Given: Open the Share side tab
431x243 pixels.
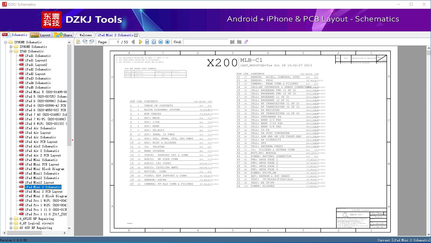Looking at the screenshot, I should click(x=63, y=35).
